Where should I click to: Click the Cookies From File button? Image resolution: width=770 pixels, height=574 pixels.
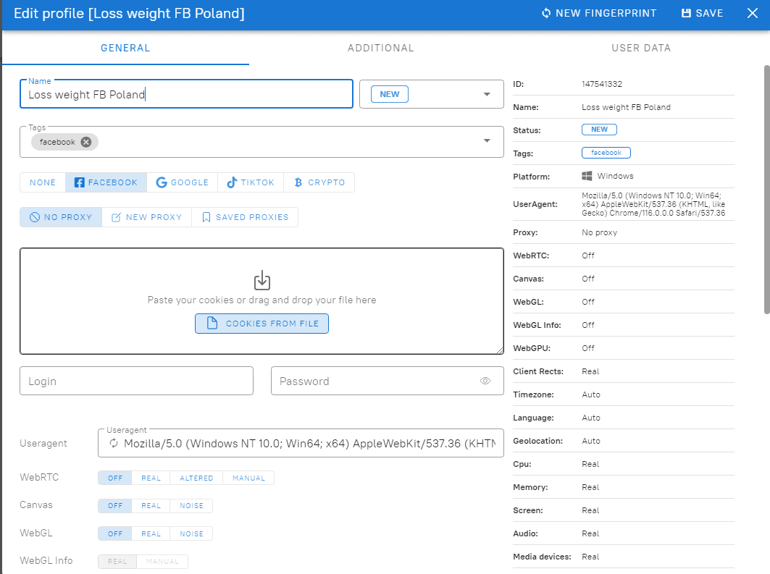[x=261, y=324]
